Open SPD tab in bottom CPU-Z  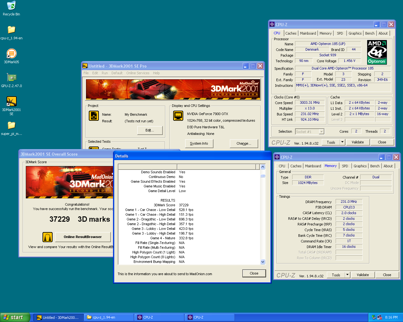coord(345,166)
